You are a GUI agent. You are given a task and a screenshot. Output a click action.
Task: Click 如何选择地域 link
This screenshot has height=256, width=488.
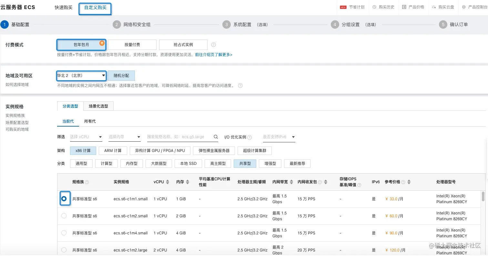(x=17, y=85)
